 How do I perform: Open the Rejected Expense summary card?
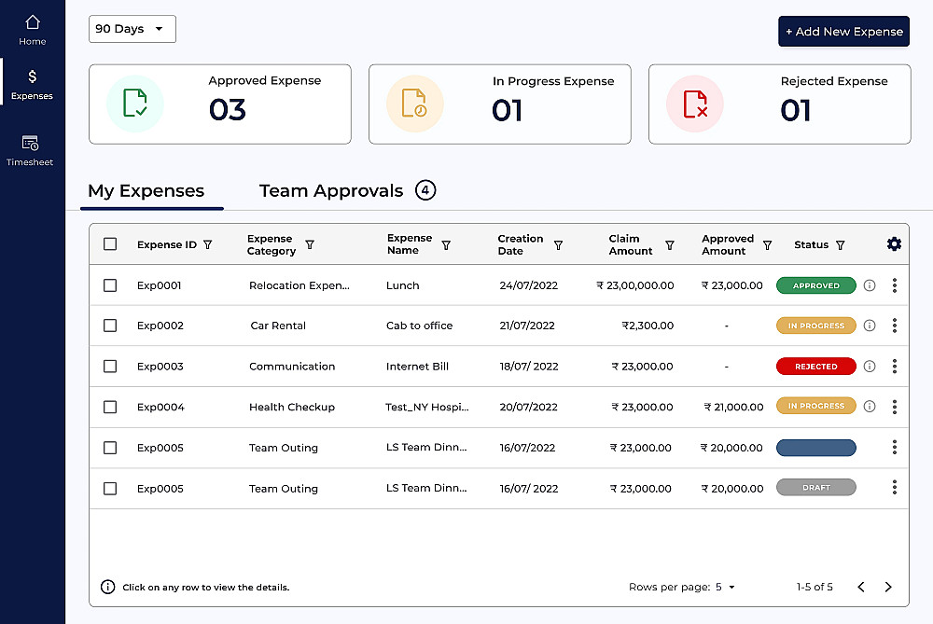click(779, 104)
